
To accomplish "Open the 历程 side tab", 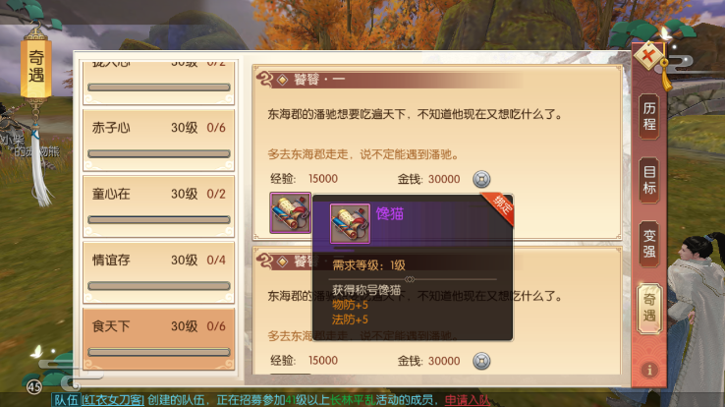I will click(649, 116).
